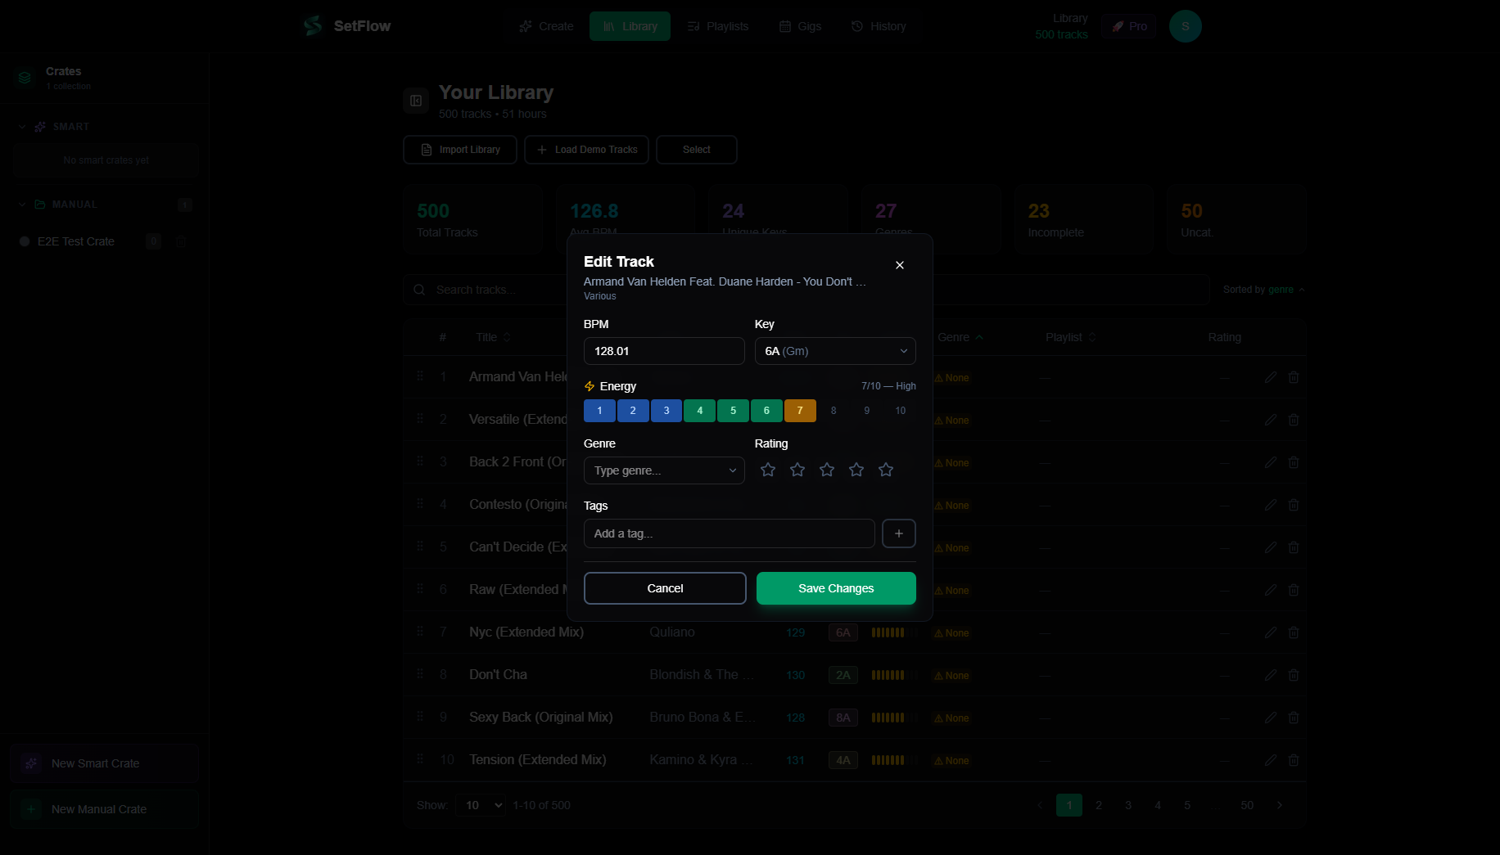This screenshot has width=1500, height=855.
Task: Delete Tension (Extended Mix) using trash icon
Action: pyautogui.click(x=1294, y=760)
